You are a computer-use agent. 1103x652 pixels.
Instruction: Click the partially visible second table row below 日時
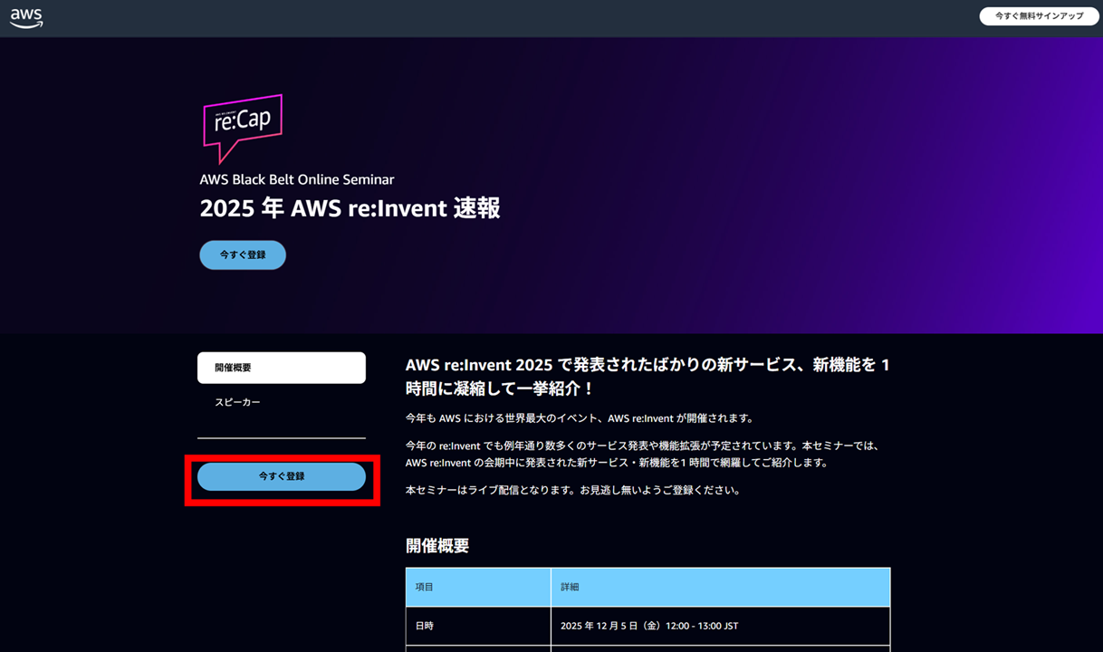(x=648, y=648)
